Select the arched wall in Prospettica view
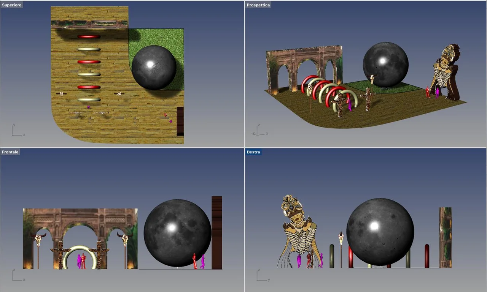This screenshot has height=292, width=487. (x=304, y=57)
